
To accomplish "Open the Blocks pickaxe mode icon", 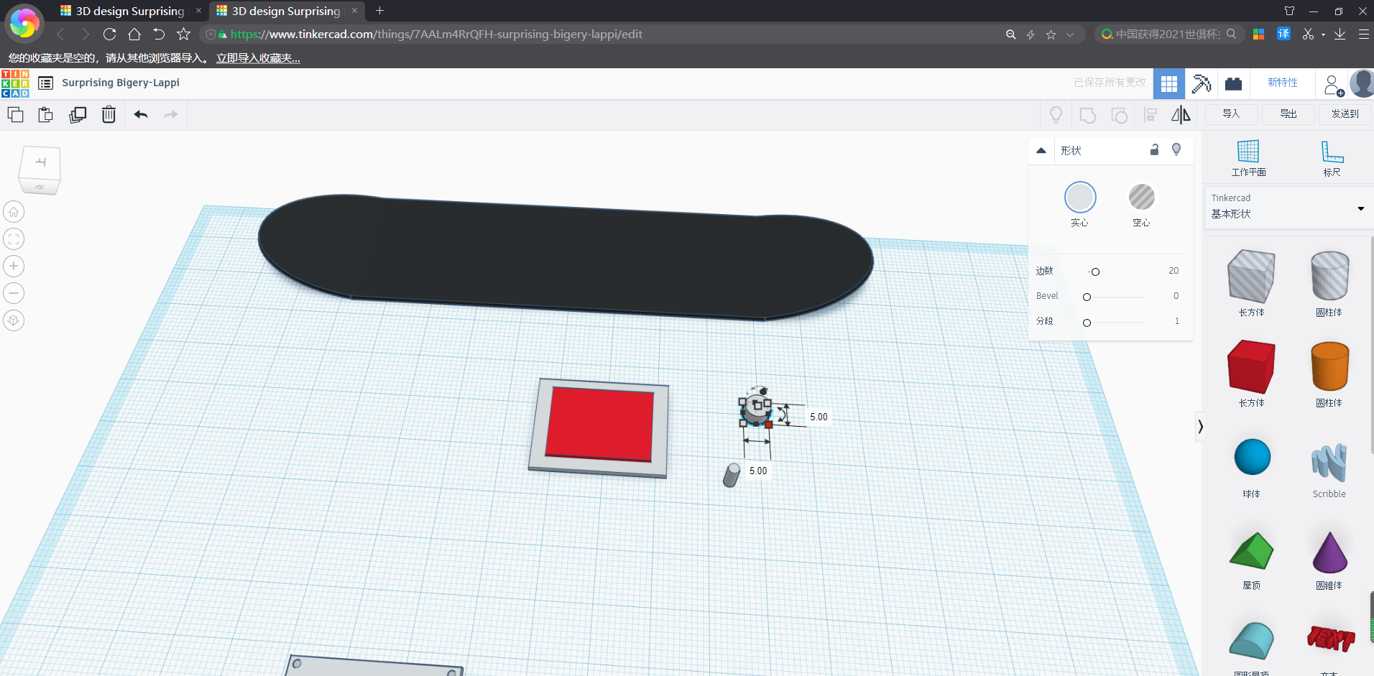I will [1202, 84].
